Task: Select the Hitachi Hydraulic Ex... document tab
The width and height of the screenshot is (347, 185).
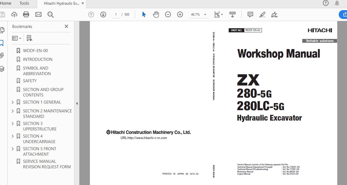Action: click(x=61, y=4)
